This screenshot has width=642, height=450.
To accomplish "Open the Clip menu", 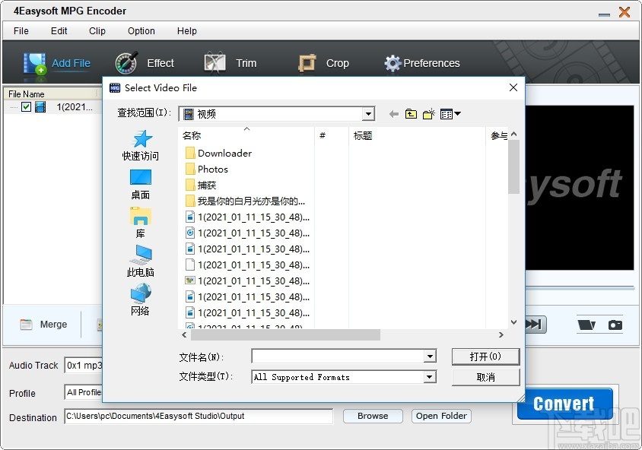I will click(x=97, y=31).
